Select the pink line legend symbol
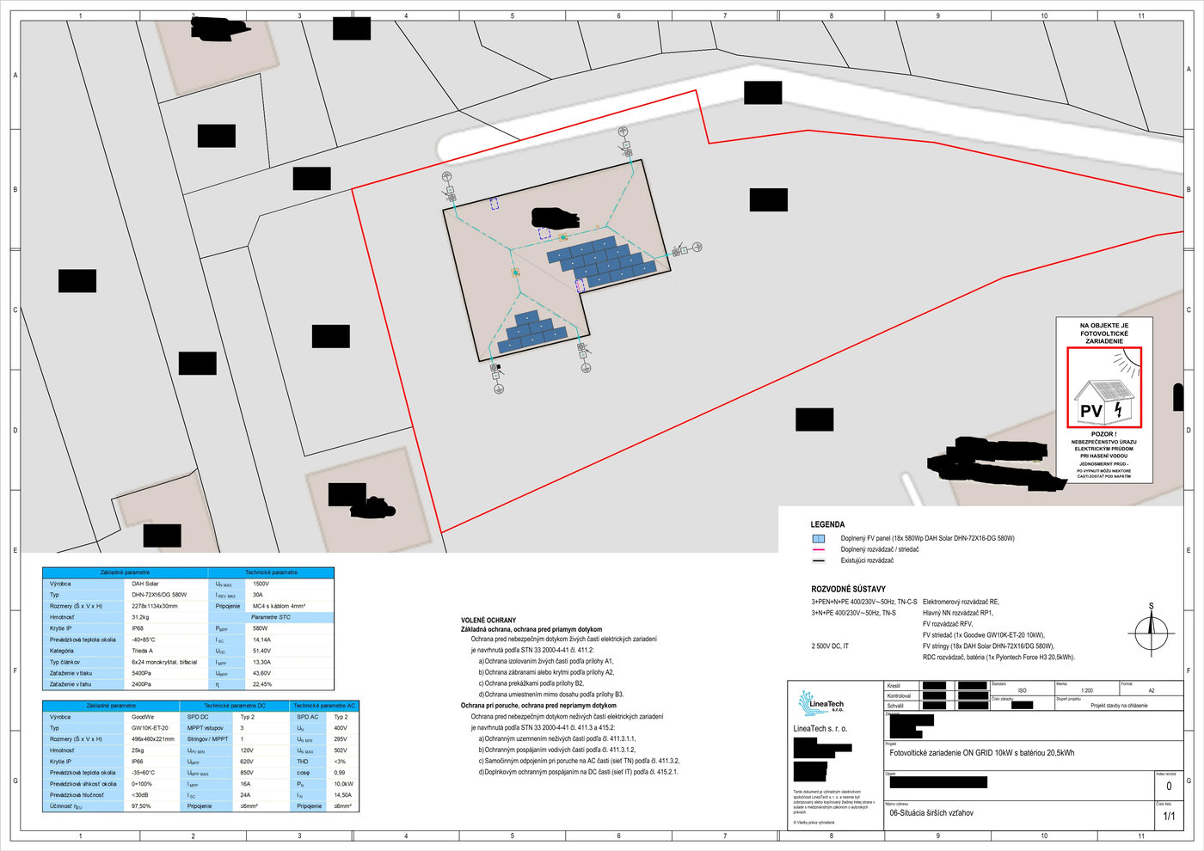The height and width of the screenshot is (851, 1204). (819, 549)
